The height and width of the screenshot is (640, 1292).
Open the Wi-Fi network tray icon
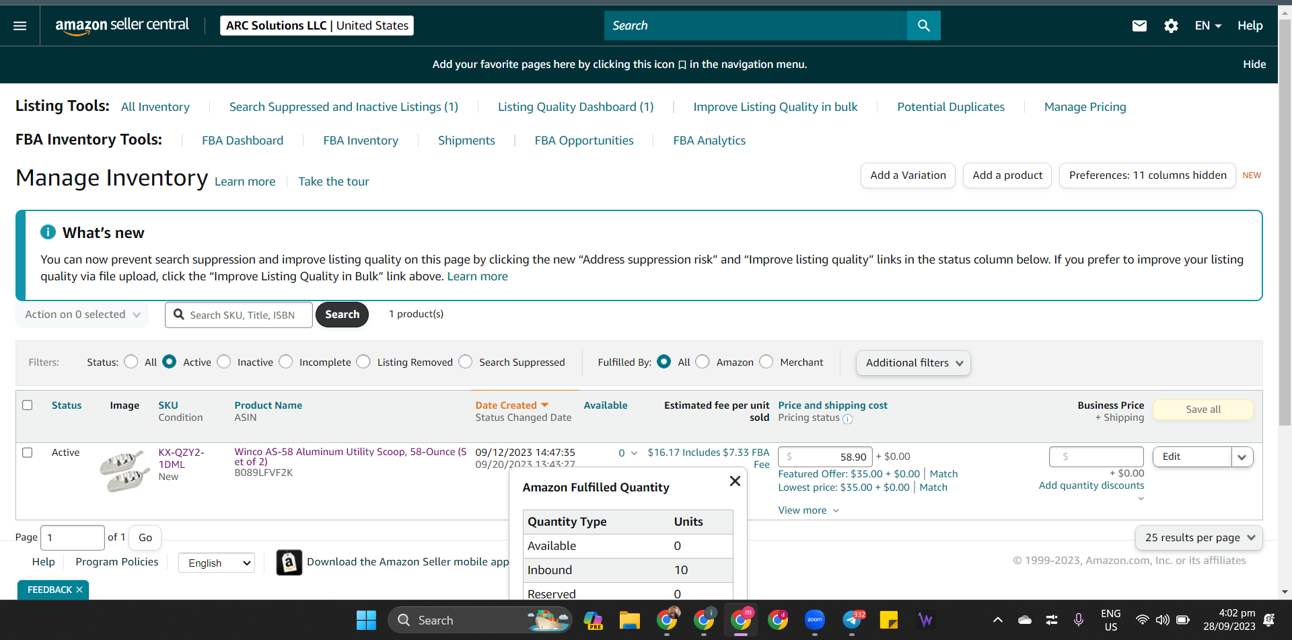point(1142,620)
